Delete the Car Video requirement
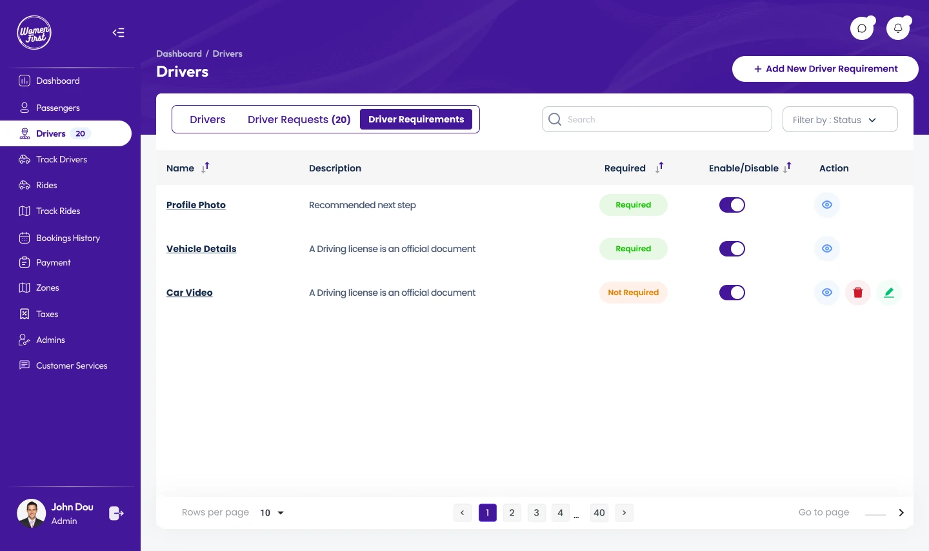The height and width of the screenshot is (551, 929). pyautogui.click(x=858, y=293)
